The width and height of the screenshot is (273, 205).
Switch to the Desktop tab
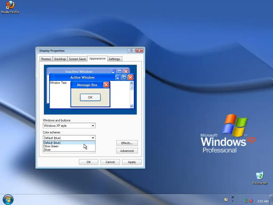60,59
